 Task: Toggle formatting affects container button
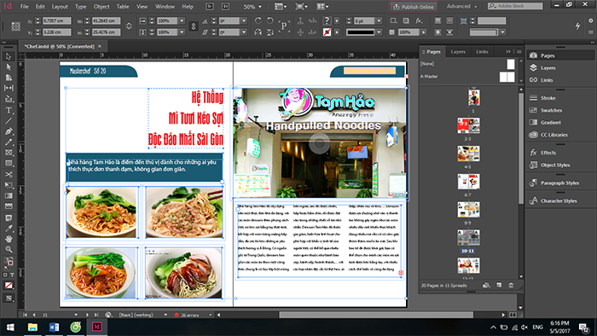click(x=5, y=275)
